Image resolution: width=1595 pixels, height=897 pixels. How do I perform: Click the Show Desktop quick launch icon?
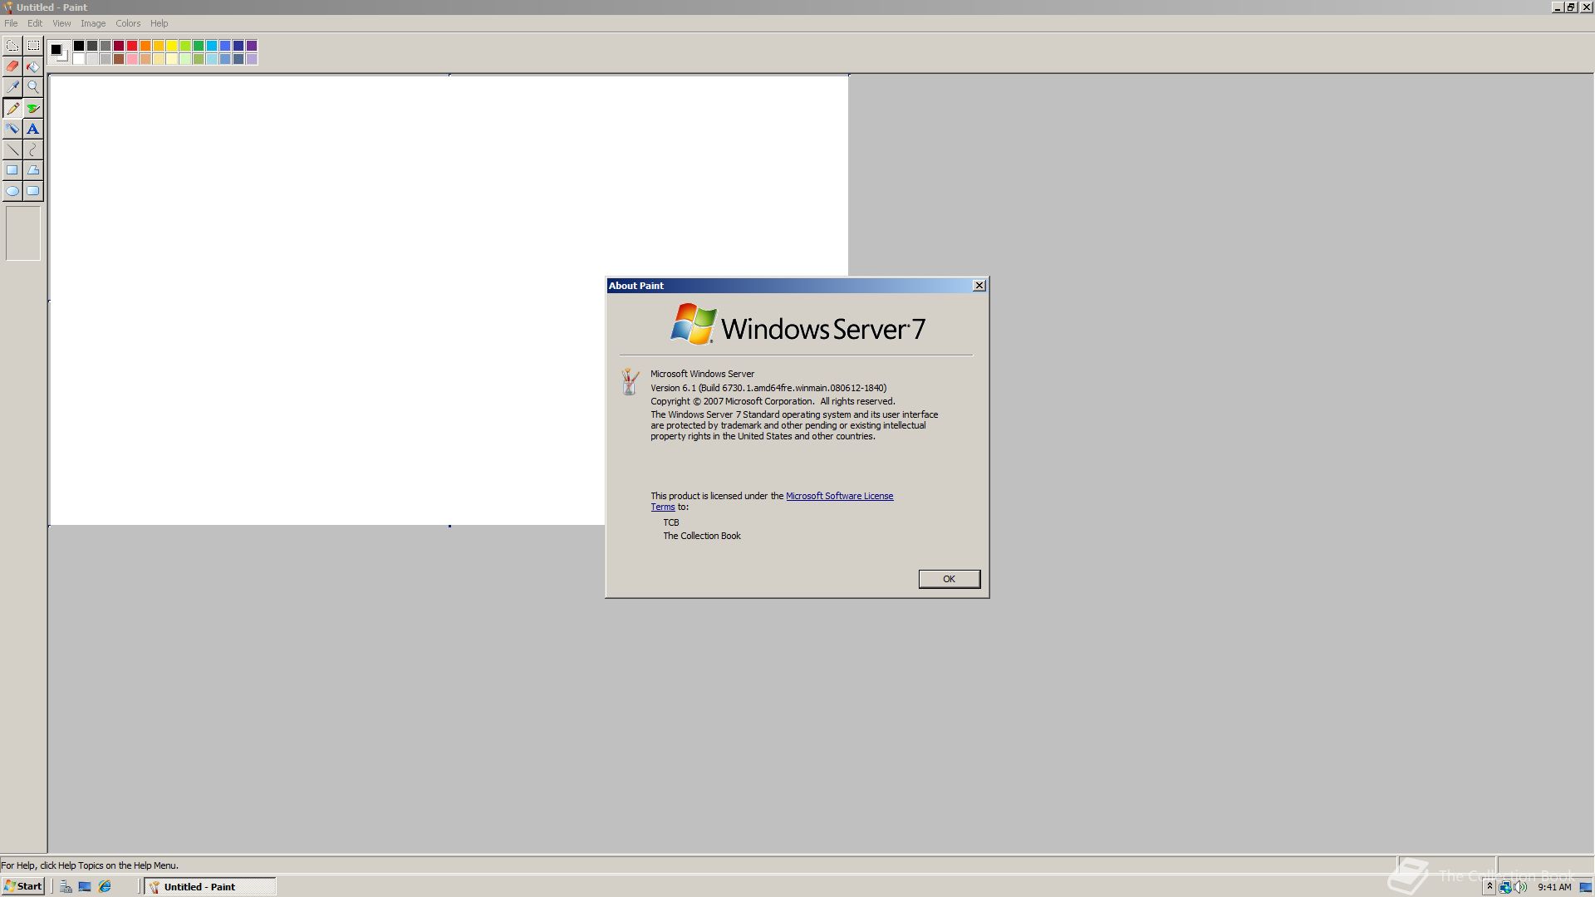tap(85, 886)
